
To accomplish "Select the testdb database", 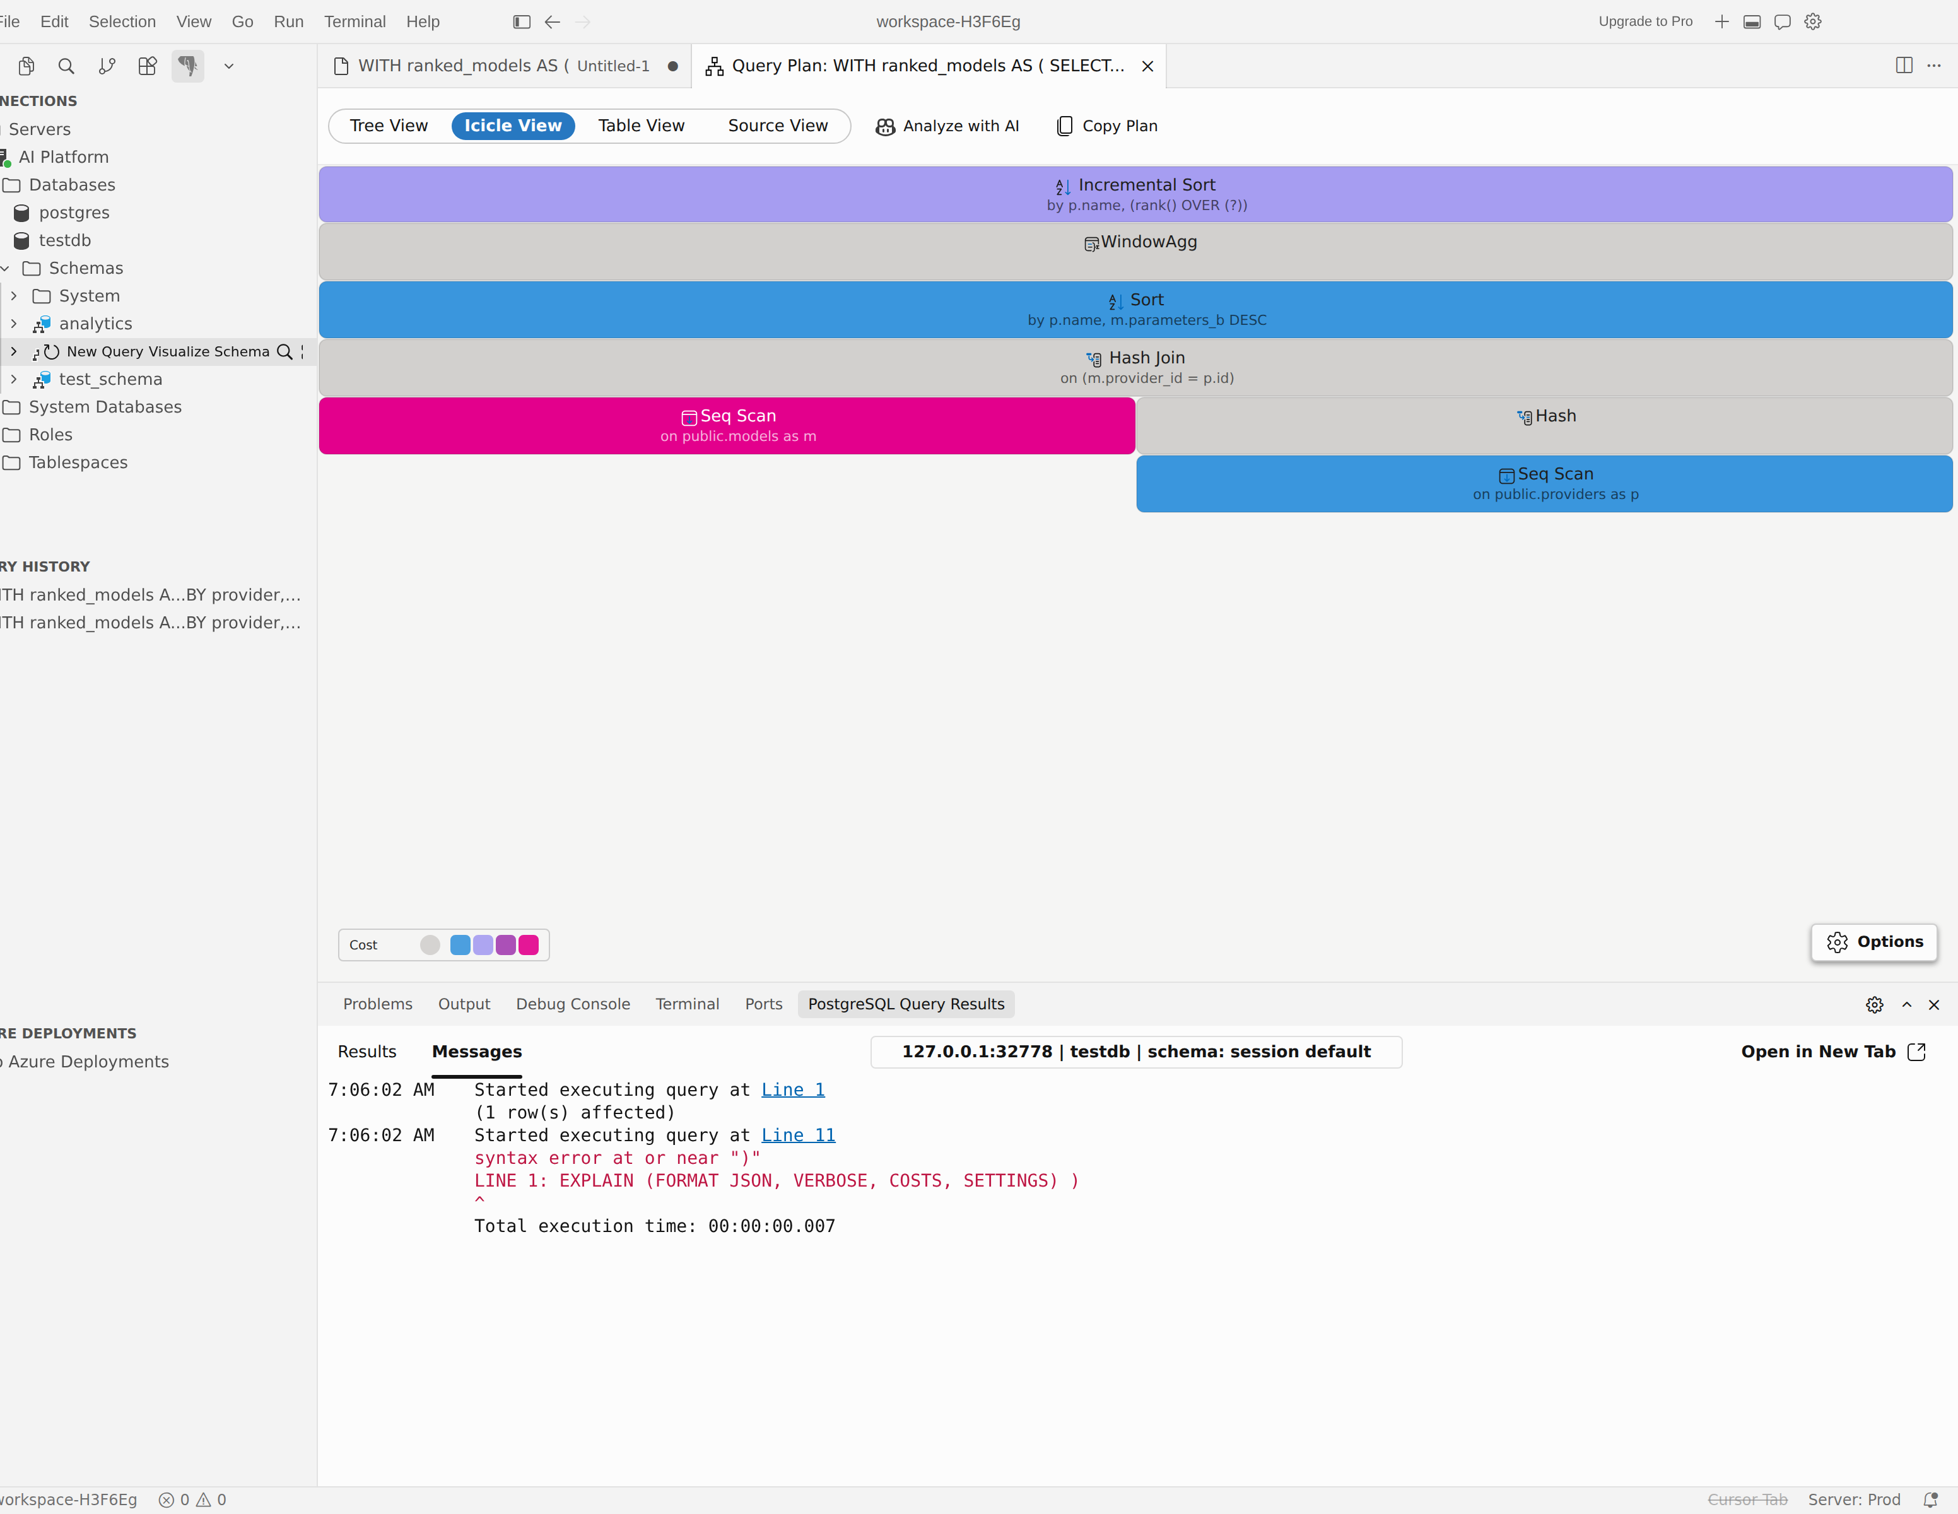I will pyautogui.click(x=66, y=240).
